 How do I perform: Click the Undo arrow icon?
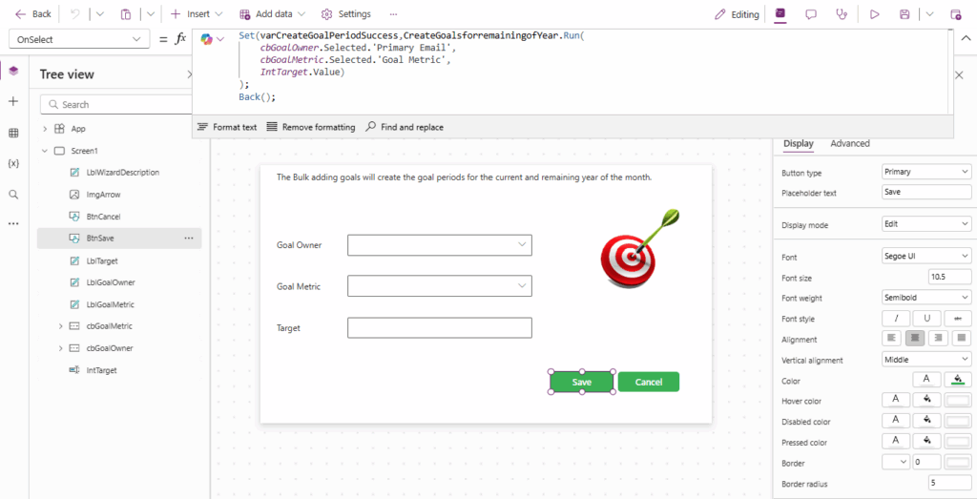(74, 14)
